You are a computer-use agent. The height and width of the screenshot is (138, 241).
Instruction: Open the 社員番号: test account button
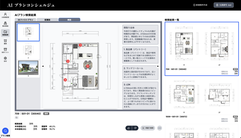224,5
